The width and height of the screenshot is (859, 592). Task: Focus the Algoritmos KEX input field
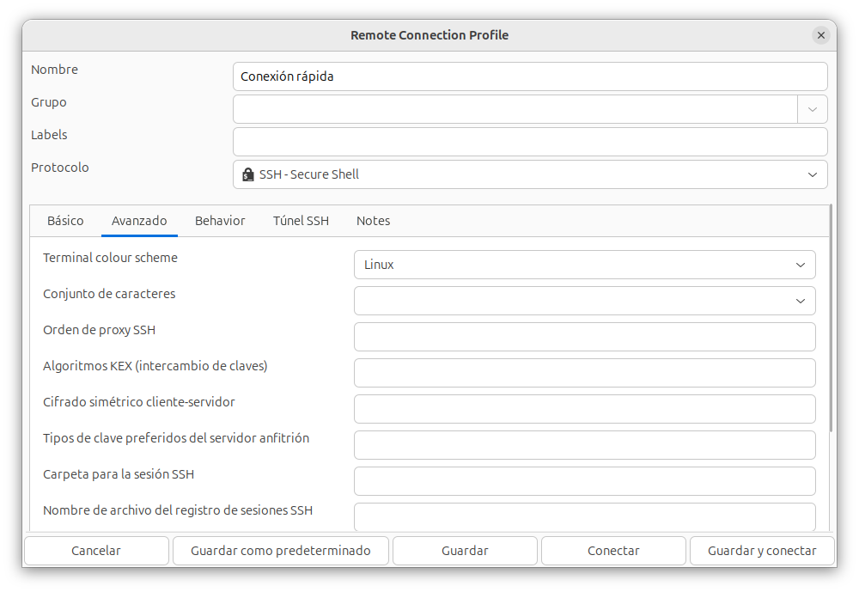point(584,373)
